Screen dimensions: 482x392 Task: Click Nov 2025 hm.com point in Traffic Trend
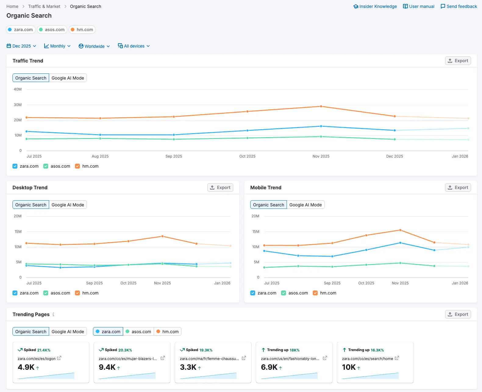click(321, 106)
